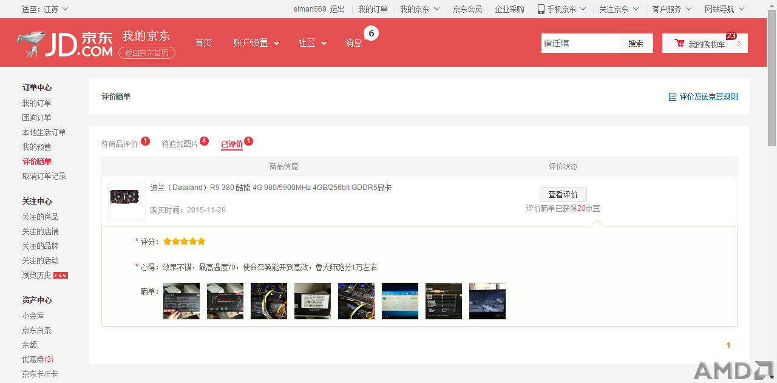Open the fourth review photo thumbnail
Viewport: 777px width, 383px height.
(x=313, y=300)
